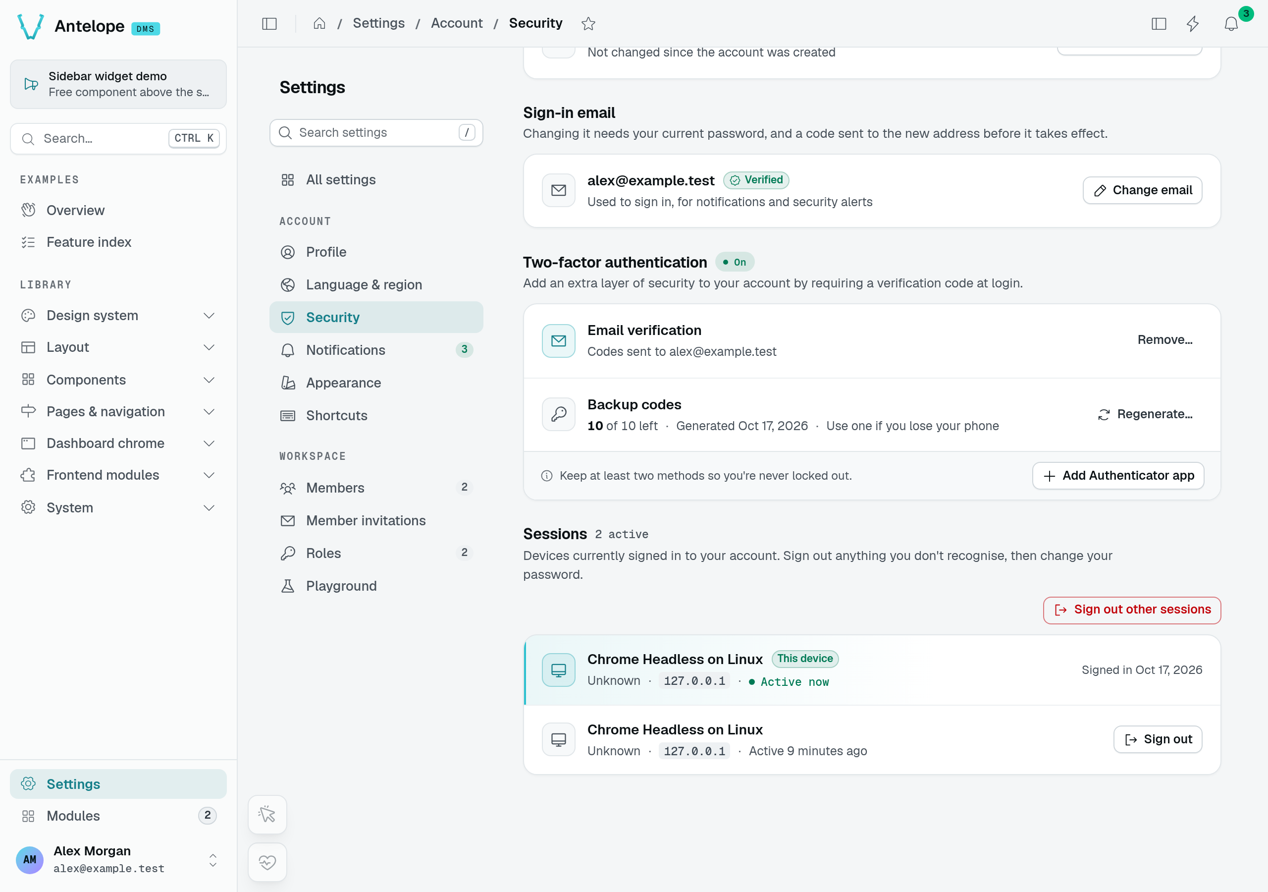Open the Alex Morgan account switcher
Viewport: 1268px width, 892px height.
click(118, 859)
